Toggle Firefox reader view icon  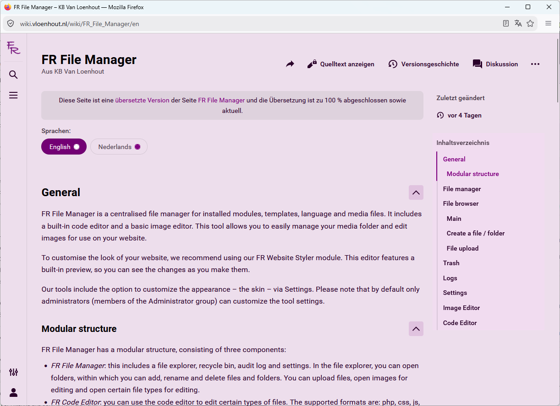[506, 23]
